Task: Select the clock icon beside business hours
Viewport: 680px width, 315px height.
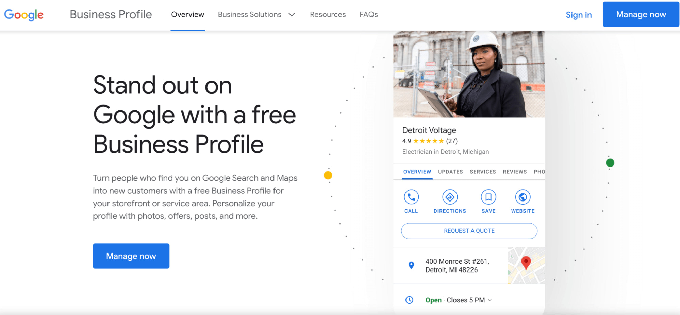Action: [x=409, y=300]
